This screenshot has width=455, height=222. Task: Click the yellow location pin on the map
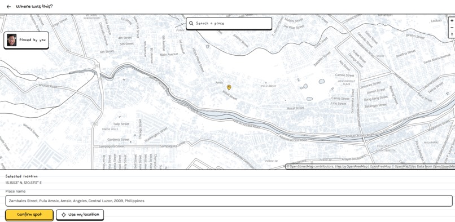(x=229, y=87)
